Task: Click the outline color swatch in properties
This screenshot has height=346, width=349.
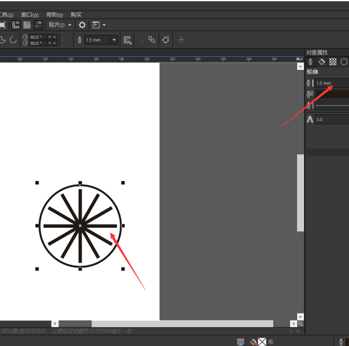Action: (x=332, y=94)
